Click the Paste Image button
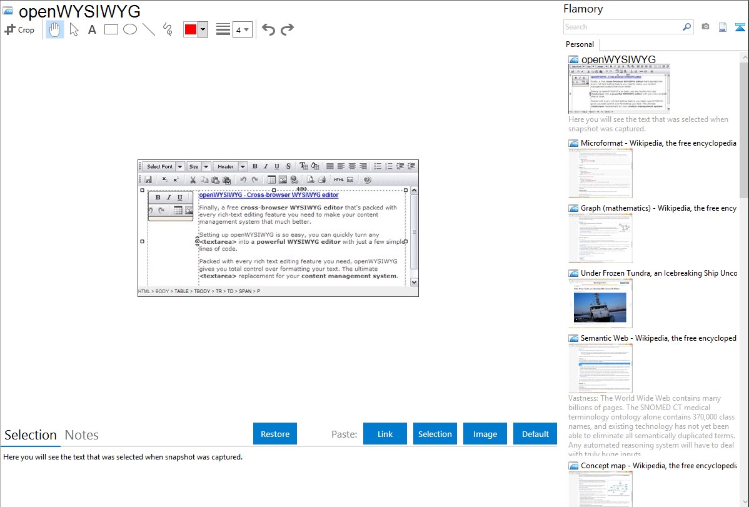The width and height of the screenshot is (749, 507). point(485,434)
